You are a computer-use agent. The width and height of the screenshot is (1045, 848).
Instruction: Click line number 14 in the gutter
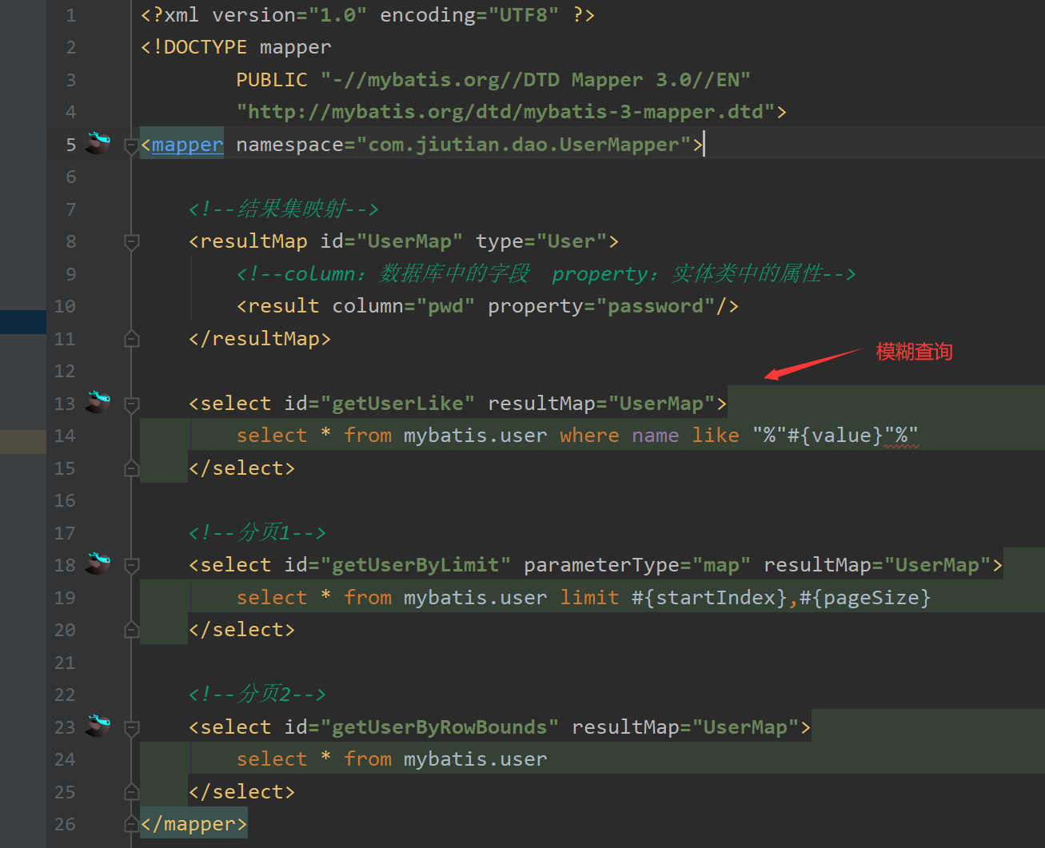(x=65, y=436)
